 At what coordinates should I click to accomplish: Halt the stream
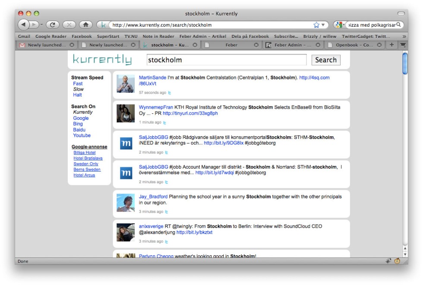click(77, 95)
